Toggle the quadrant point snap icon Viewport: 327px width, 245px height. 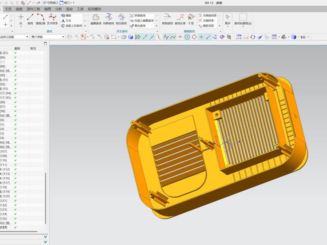[x=194, y=37]
